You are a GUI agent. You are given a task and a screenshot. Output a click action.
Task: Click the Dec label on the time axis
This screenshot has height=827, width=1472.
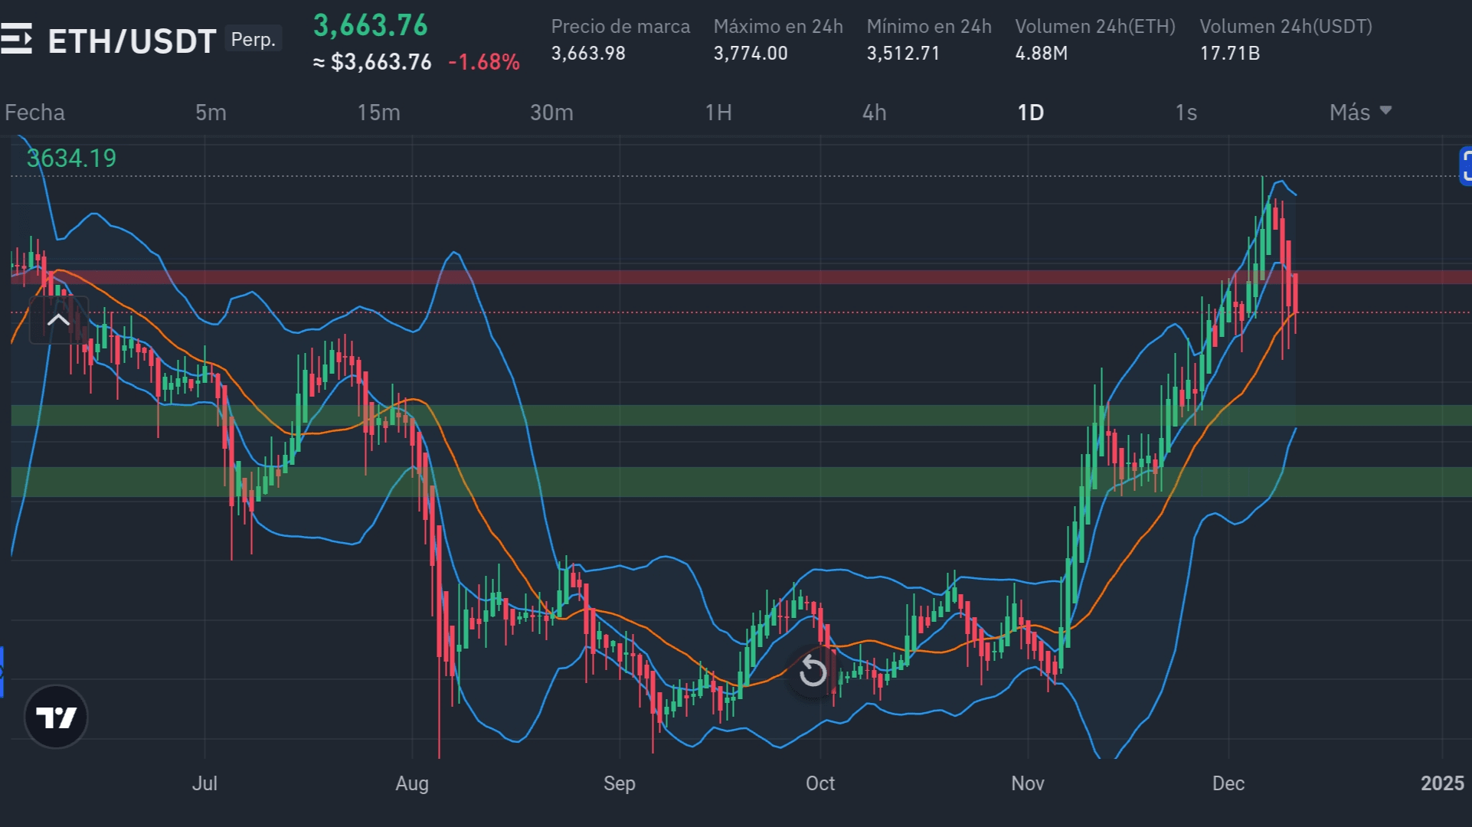pyautogui.click(x=1228, y=783)
